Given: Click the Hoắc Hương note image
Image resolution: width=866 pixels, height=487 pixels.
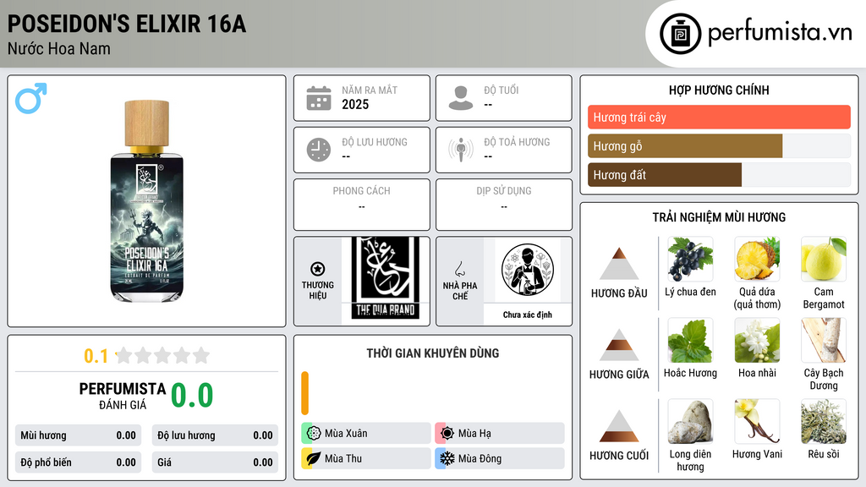Looking at the screenshot, I should click(690, 340).
